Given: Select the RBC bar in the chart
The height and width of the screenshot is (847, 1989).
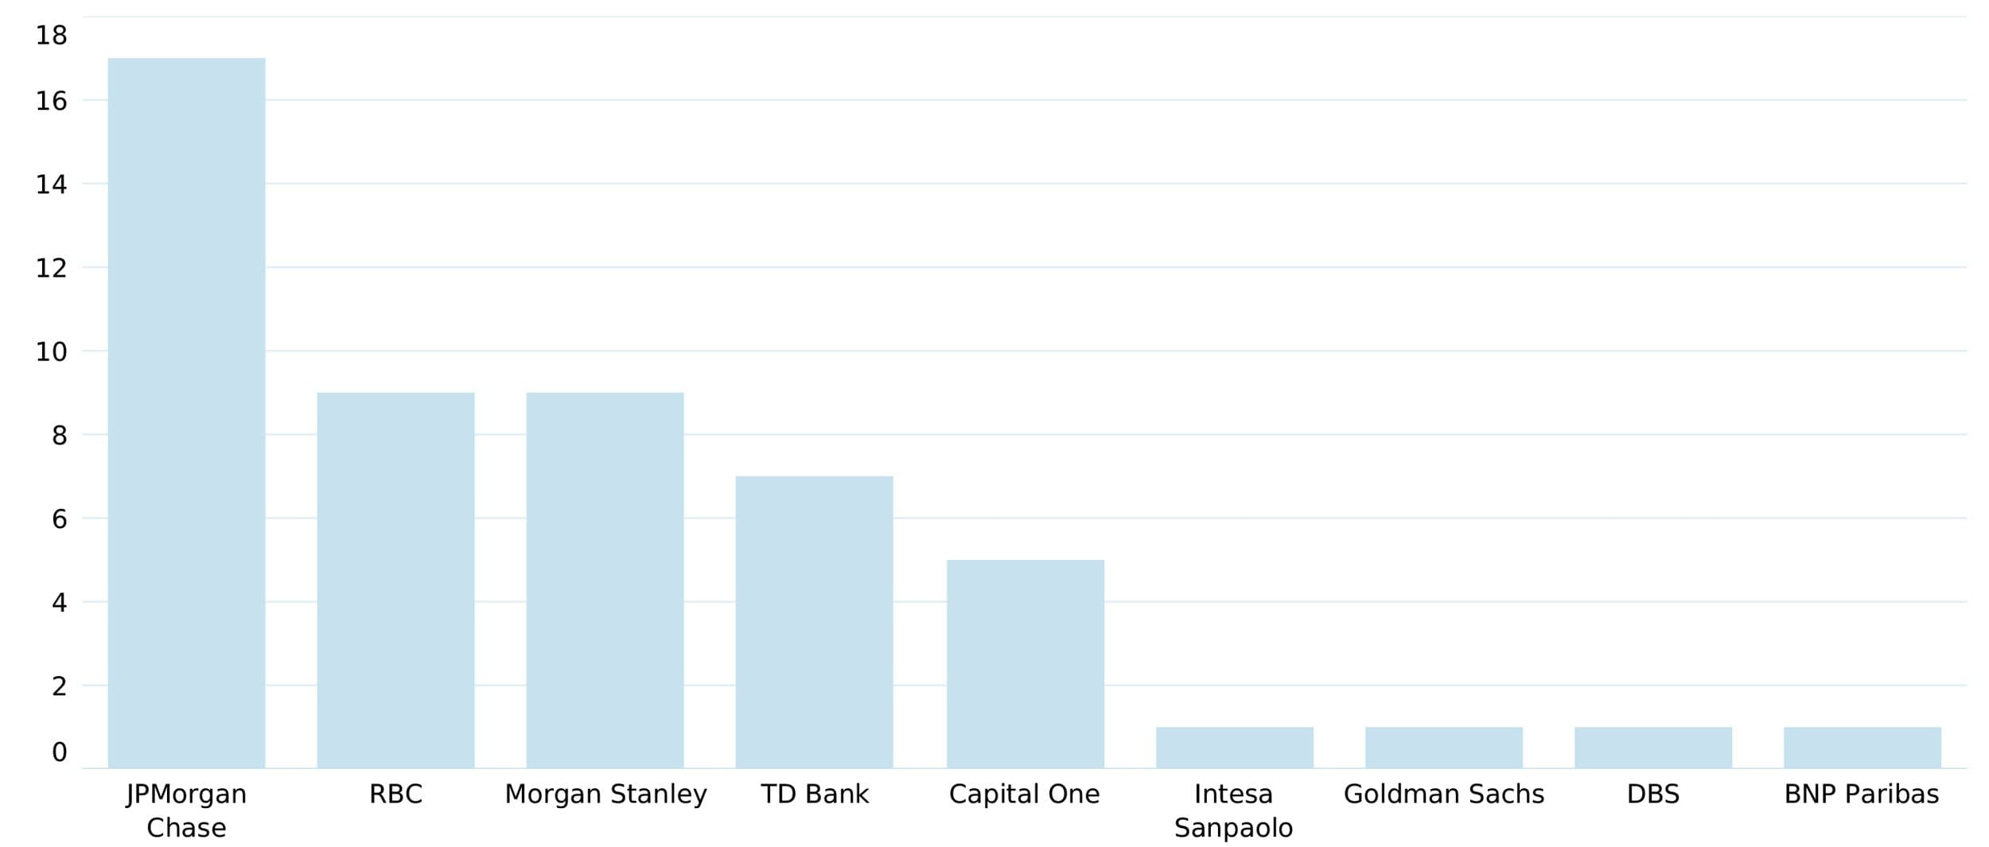Looking at the screenshot, I should click(x=395, y=580).
